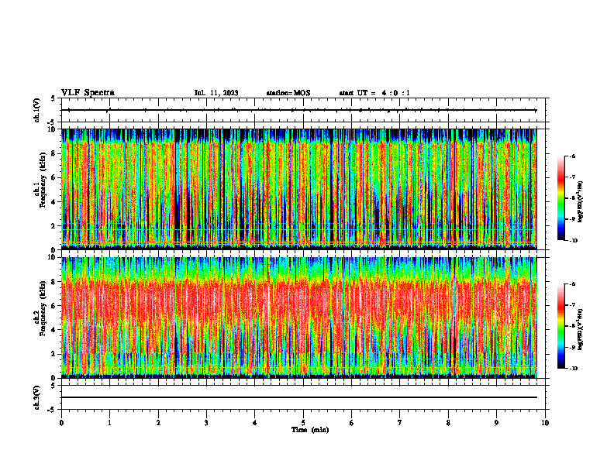Click the "4" kHz tick on ch.2 frequency axis

(54, 330)
